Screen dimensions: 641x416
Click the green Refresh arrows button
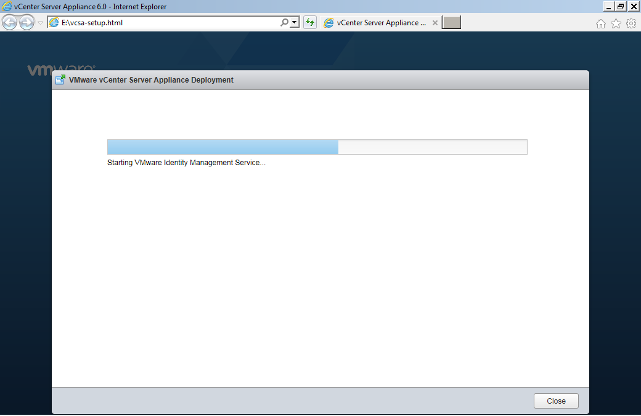coord(310,22)
